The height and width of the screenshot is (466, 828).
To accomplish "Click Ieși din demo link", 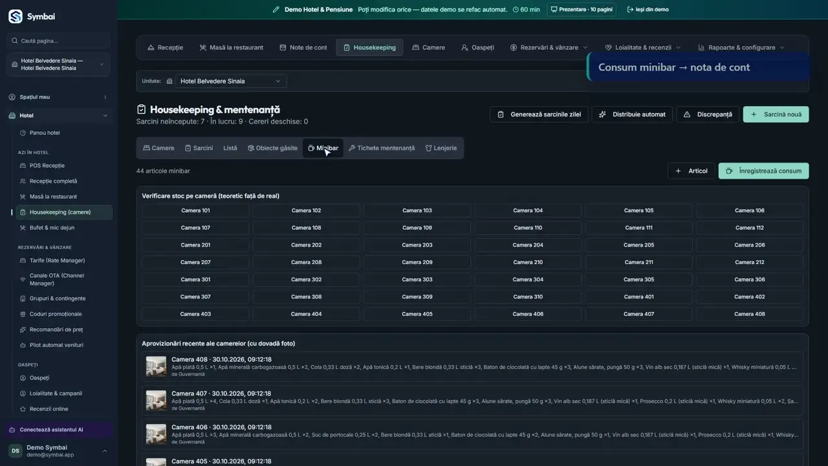I will [x=648, y=10].
